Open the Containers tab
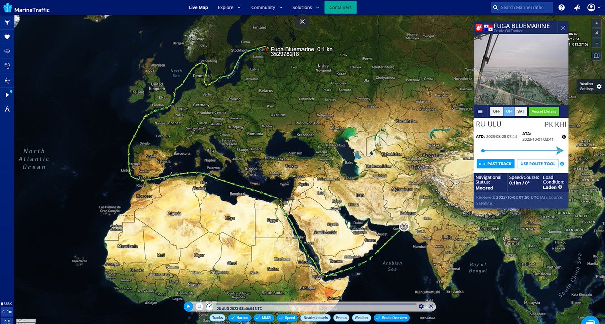 (x=340, y=7)
